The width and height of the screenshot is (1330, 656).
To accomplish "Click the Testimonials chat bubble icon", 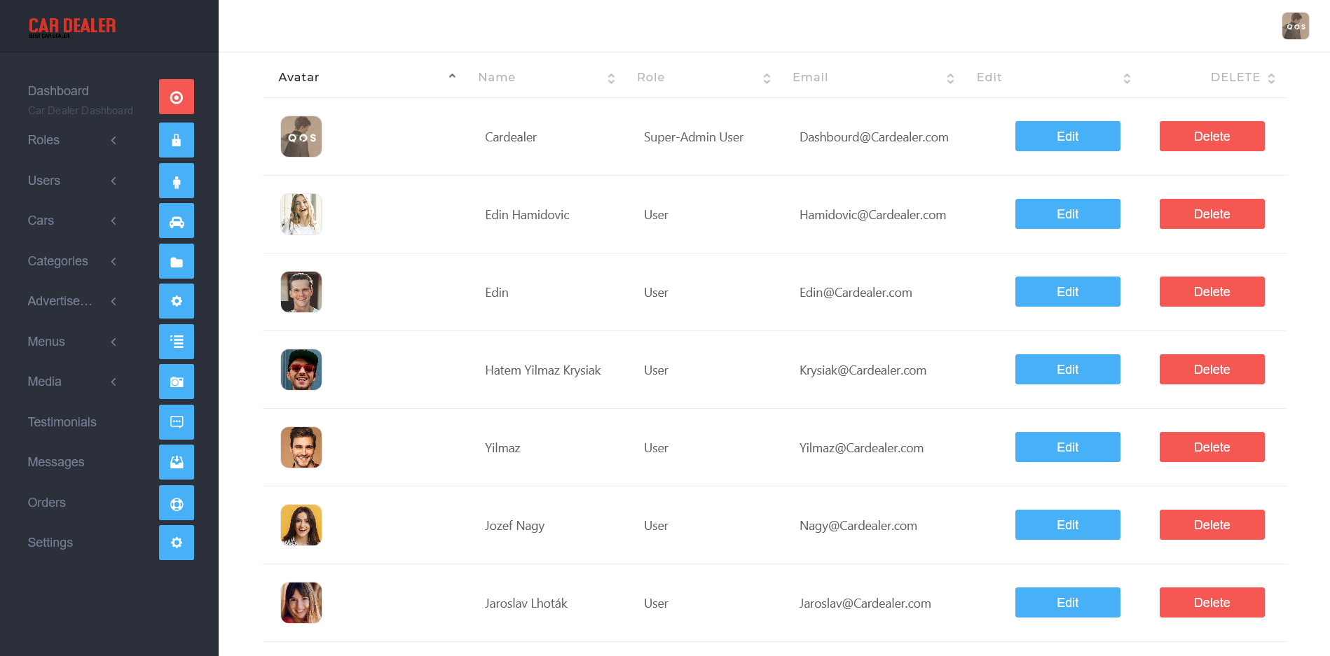I will click(x=177, y=422).
